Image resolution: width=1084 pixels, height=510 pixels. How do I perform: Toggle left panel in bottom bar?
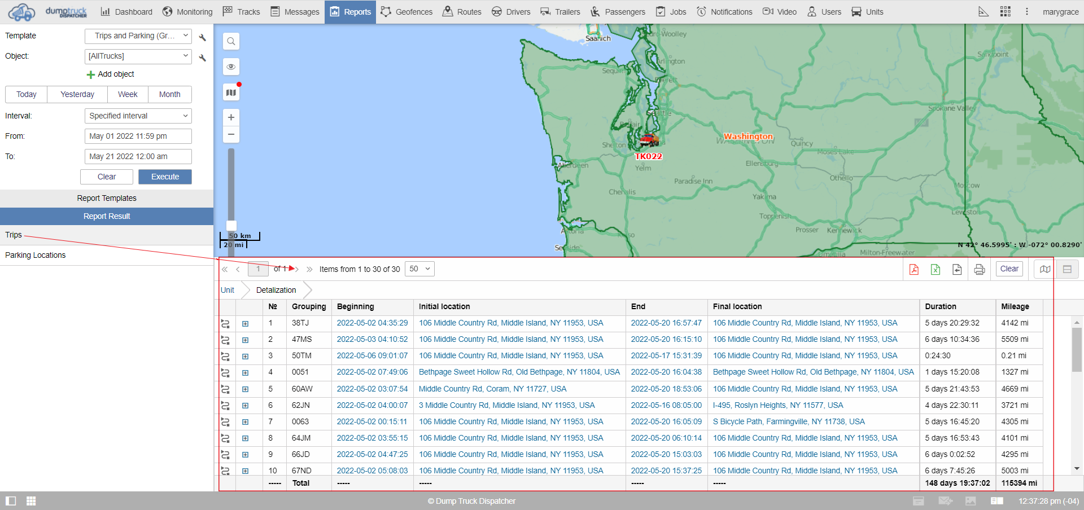click(11, 501)
